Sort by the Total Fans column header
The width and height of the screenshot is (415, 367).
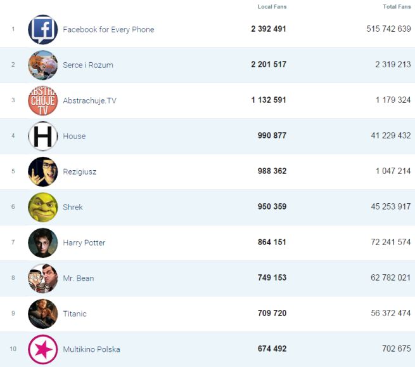pos(397,7)
